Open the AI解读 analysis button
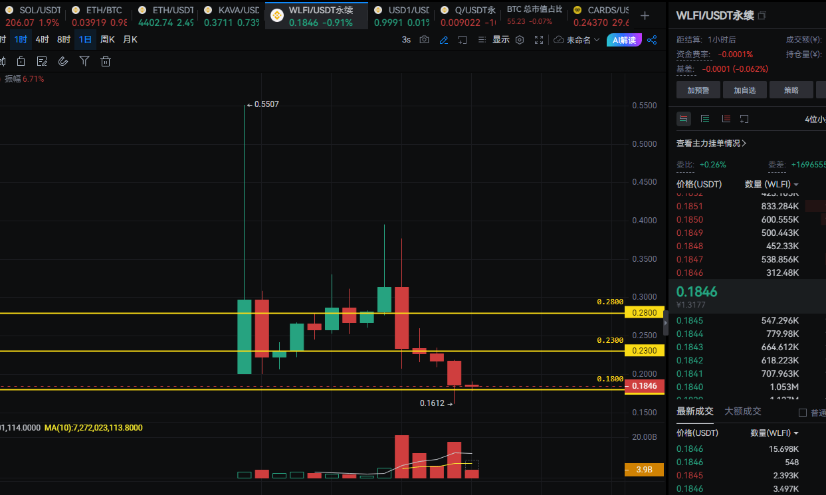This screenshot has height=495, width=826. coord(624,40)
